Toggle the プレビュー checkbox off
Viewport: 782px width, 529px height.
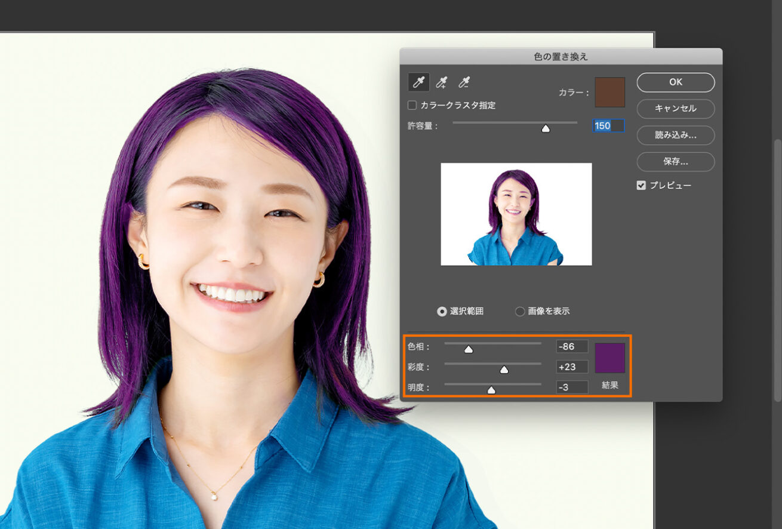[x=641, y=185]
